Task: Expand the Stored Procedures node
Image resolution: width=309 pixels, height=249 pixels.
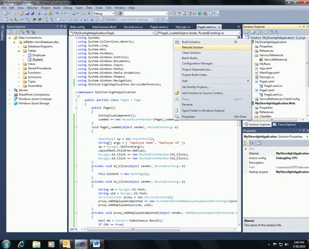Action: coord(19,68)
